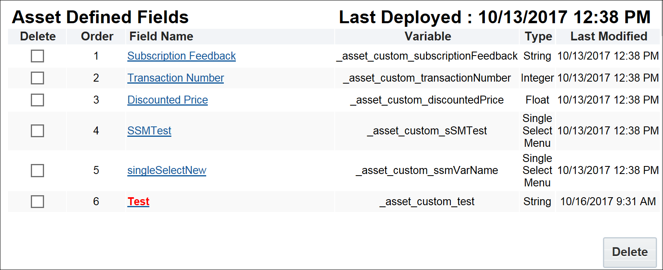Click the Last Modified column header

pos(609,36)
